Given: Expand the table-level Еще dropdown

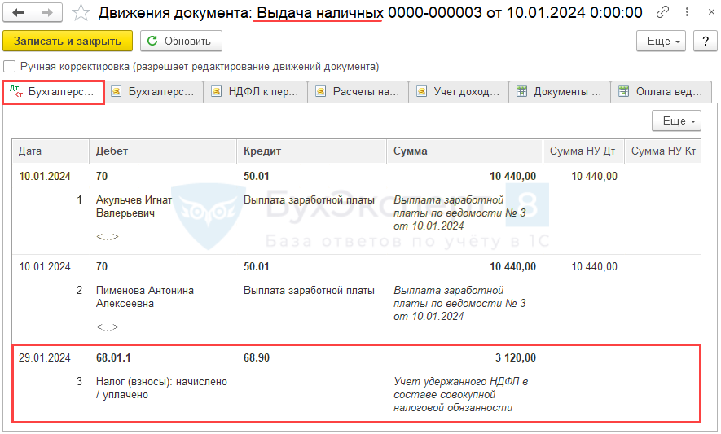Looking at the screenshot, I should 676,121.
